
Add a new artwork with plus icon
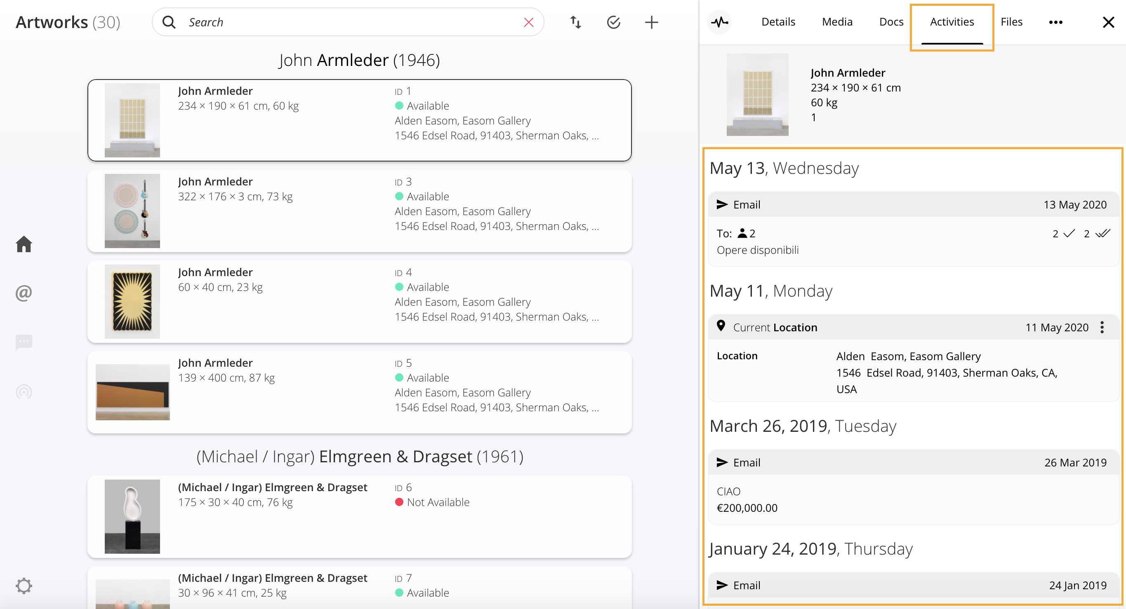coord(651,22)
